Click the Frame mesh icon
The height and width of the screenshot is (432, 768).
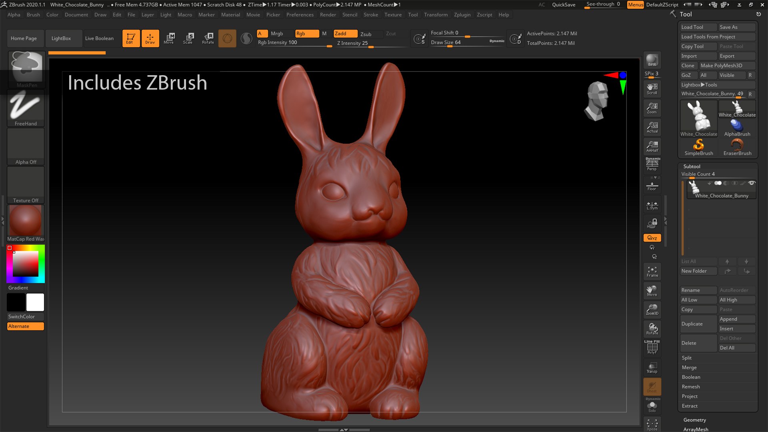pos(652,272)
